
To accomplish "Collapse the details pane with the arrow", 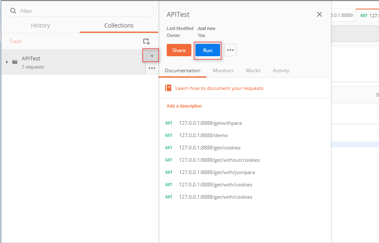I will (151, 55).
